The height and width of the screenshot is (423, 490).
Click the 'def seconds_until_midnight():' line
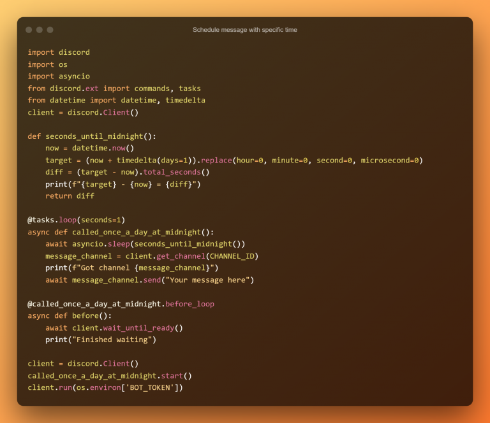92,136
